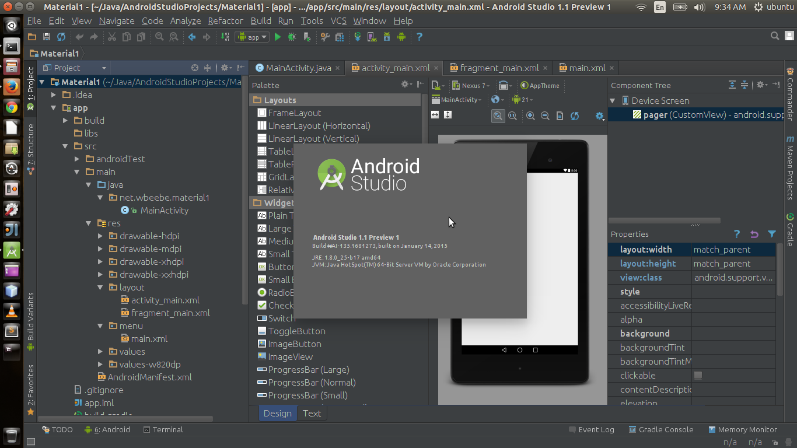Click Attach debugger to Android process icon
The width and height of the screenshot is (797, 448).
click(x=306, y=37)
